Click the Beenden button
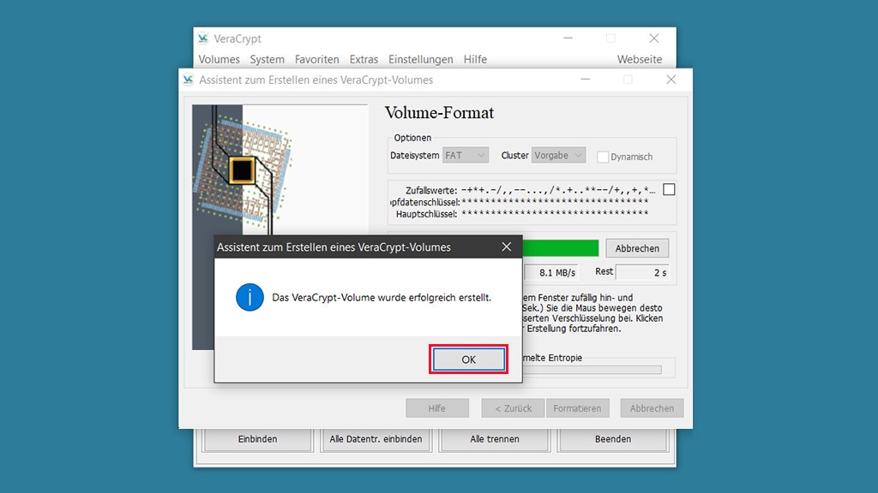Screen dimensions: 878x493 pos(614,438)
